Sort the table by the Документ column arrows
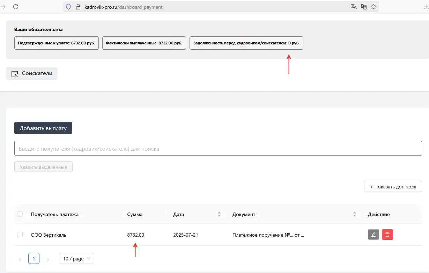The image size is (429, 273). click(x=355, y=214)
